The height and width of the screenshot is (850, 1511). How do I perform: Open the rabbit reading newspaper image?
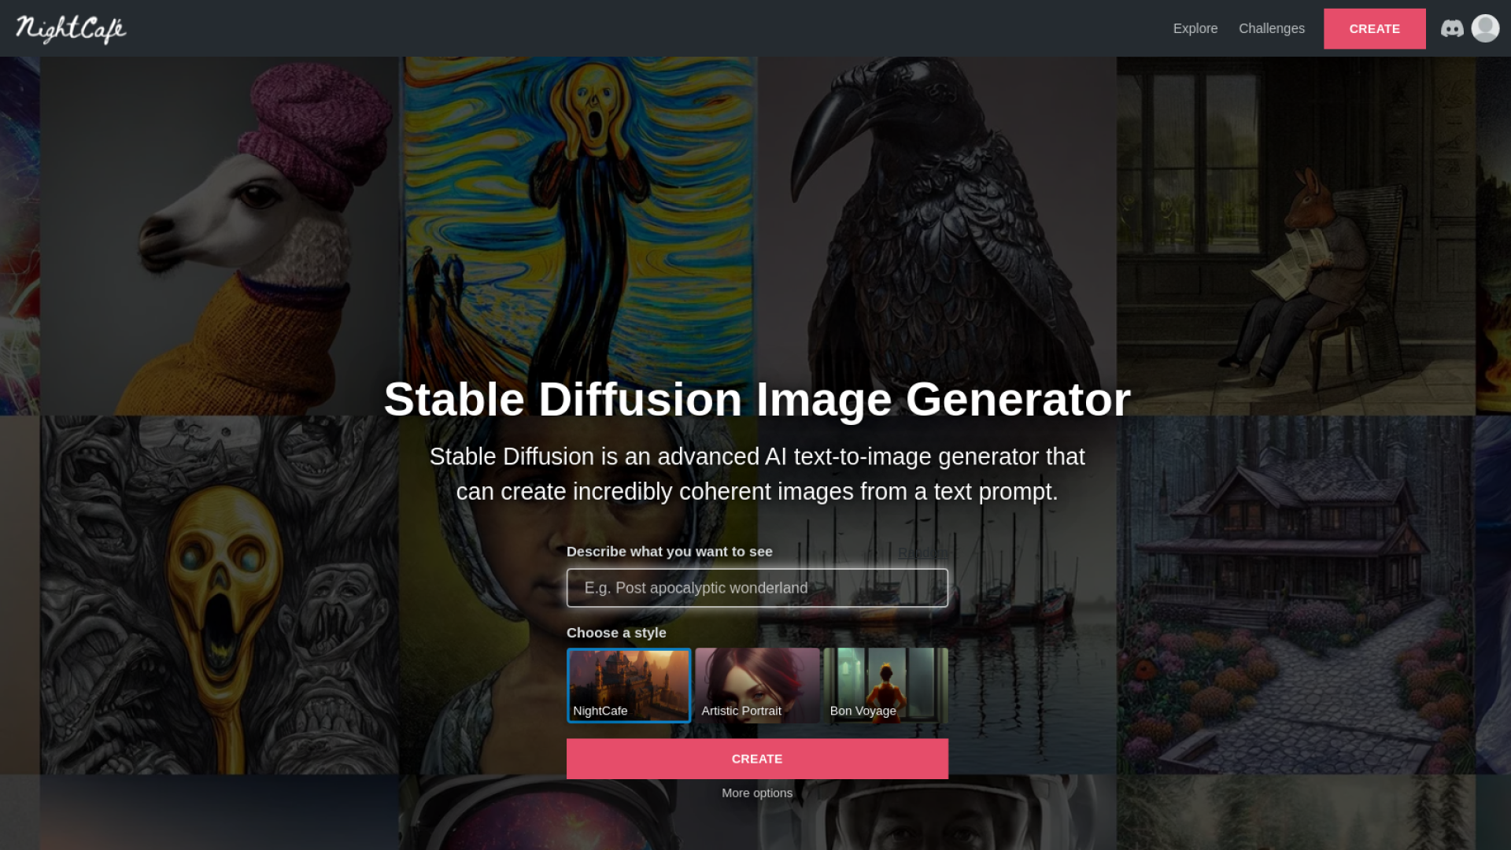point(1296,235)
